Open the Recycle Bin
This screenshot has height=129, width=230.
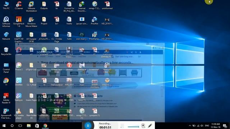pyautogui.click(x=6, y=51)
